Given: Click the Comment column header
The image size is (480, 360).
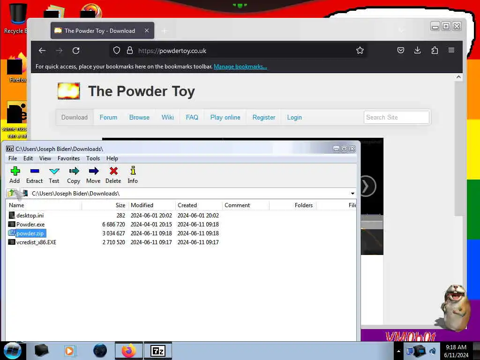Looking at the screenshot, I should pos(246,205).
